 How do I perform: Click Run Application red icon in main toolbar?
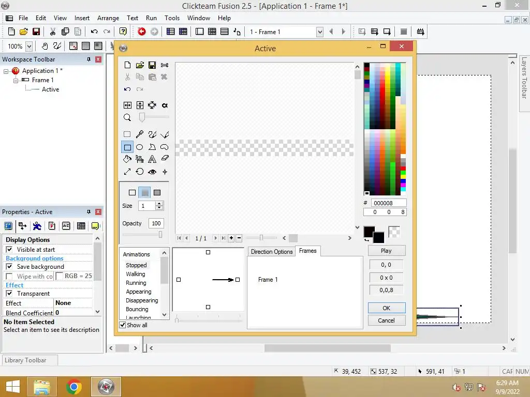142,32
